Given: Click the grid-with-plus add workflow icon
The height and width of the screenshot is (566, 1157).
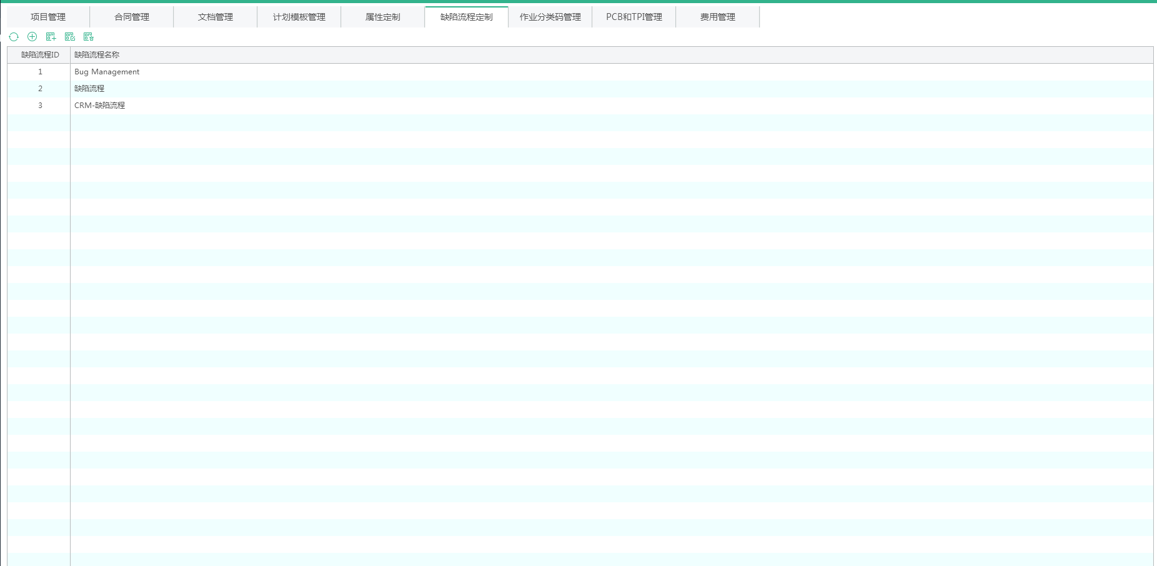Looking at the screenshot, I should [51, 37].
